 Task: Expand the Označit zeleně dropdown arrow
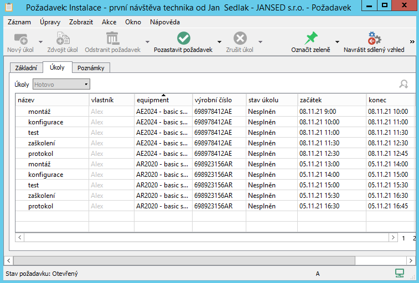tap(337, 42)
